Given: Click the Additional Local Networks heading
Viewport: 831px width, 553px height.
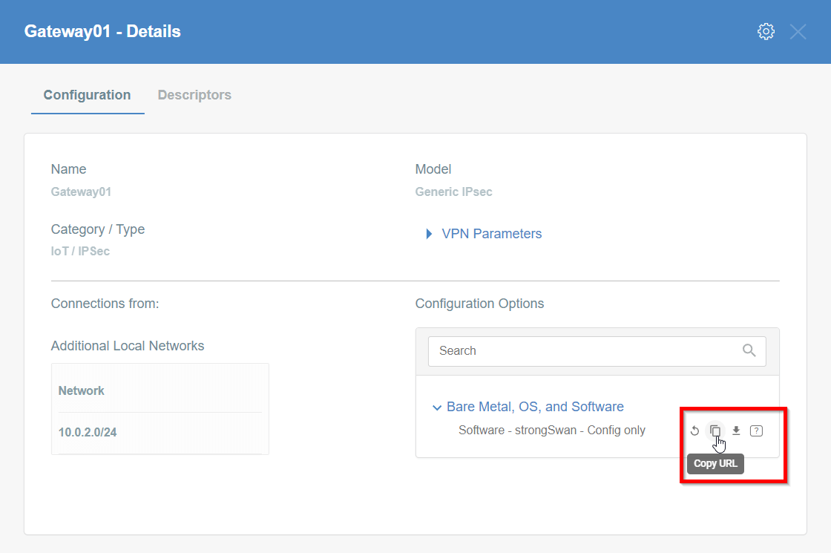Looking at the screenshot, I should [127, 346].
